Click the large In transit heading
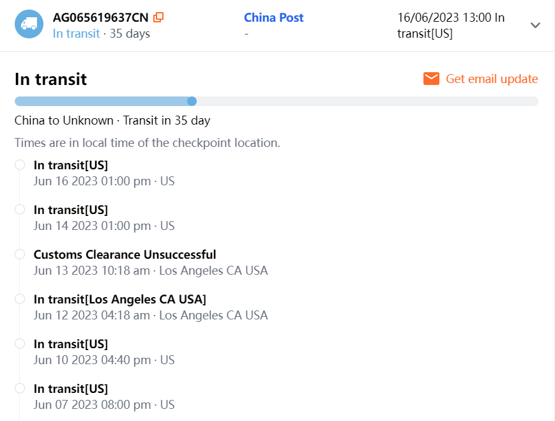 tap(50, 79)
